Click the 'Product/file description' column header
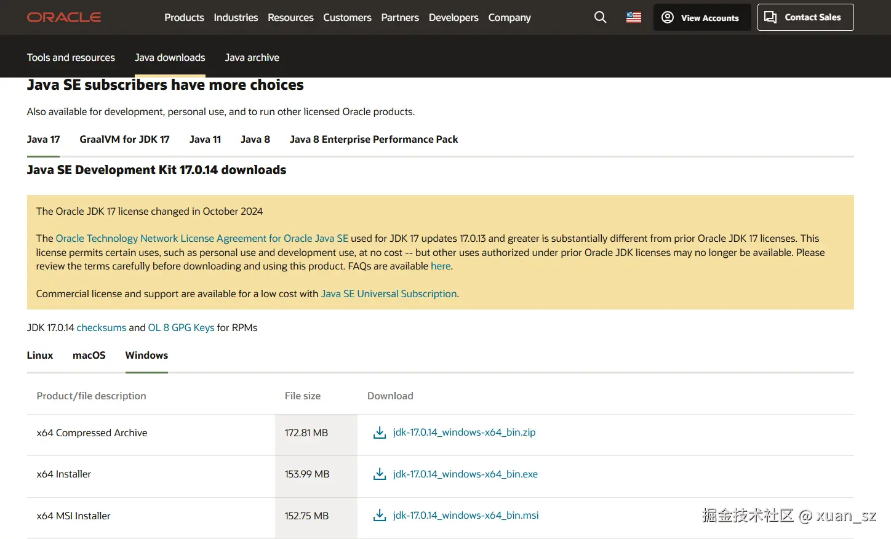 point(92,396)
